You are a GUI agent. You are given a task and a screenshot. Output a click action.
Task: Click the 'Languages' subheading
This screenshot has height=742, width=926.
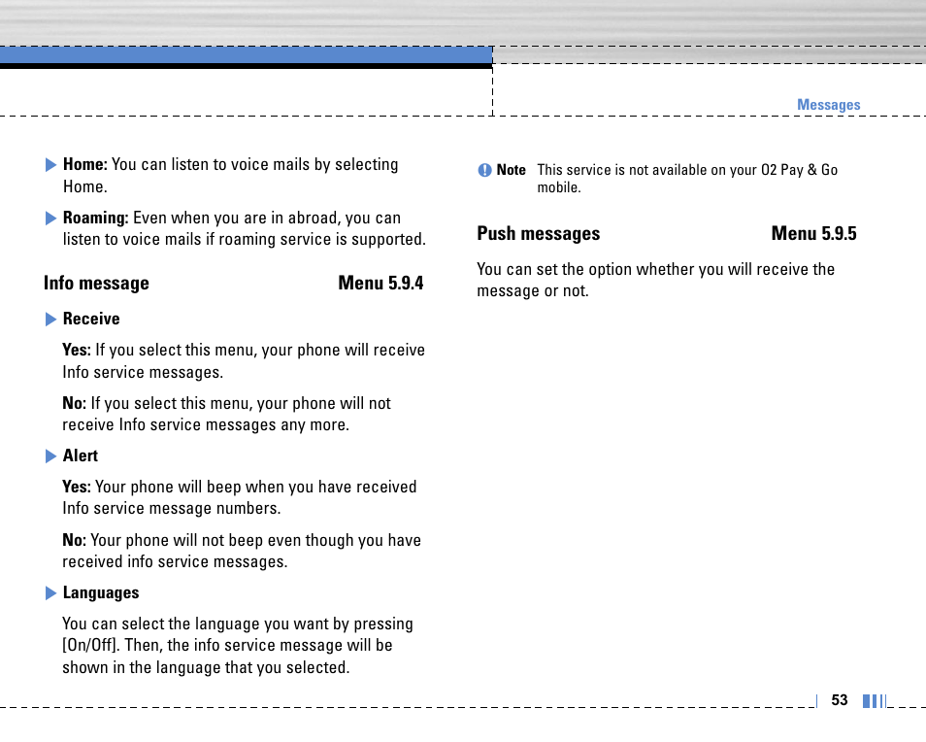pyautogui.click(x=101, y=592)
